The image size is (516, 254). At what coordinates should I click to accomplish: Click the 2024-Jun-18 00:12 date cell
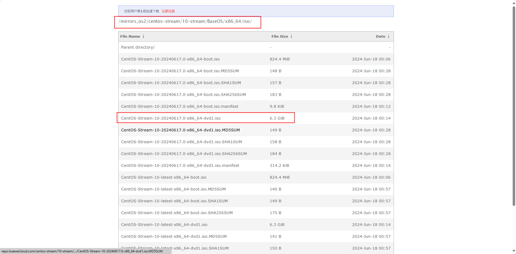pos(371,106)
